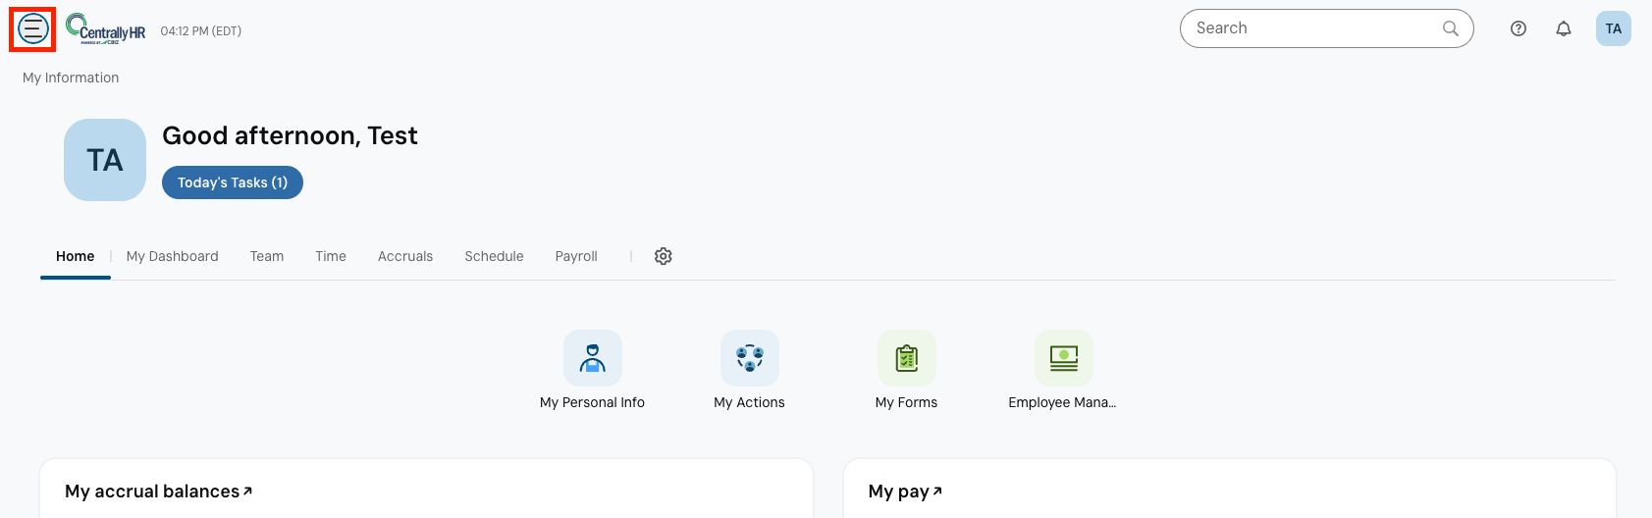Viewport: 1652px width, 518px height.
Task: Click the large TA profile picture
Action: [105, 160]
